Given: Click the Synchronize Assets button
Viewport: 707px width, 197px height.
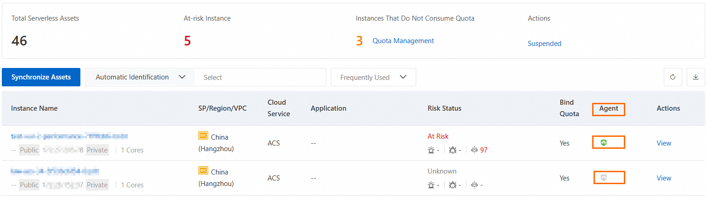Looking at the screenshot, I should pos(41,77).
